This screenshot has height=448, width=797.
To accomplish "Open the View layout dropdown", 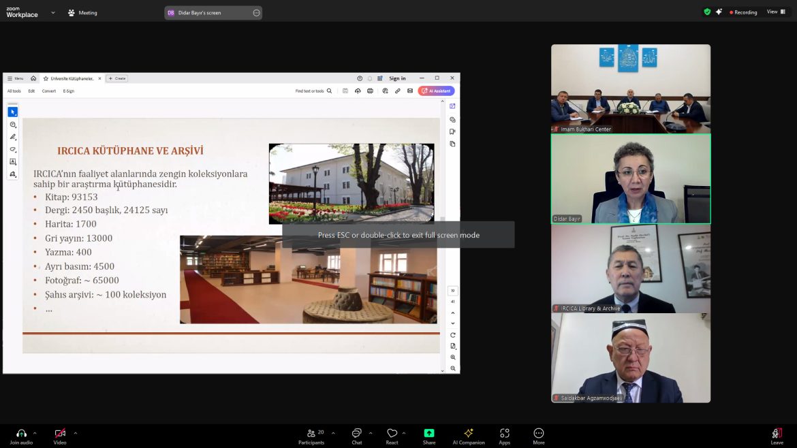I will point(775,12).
